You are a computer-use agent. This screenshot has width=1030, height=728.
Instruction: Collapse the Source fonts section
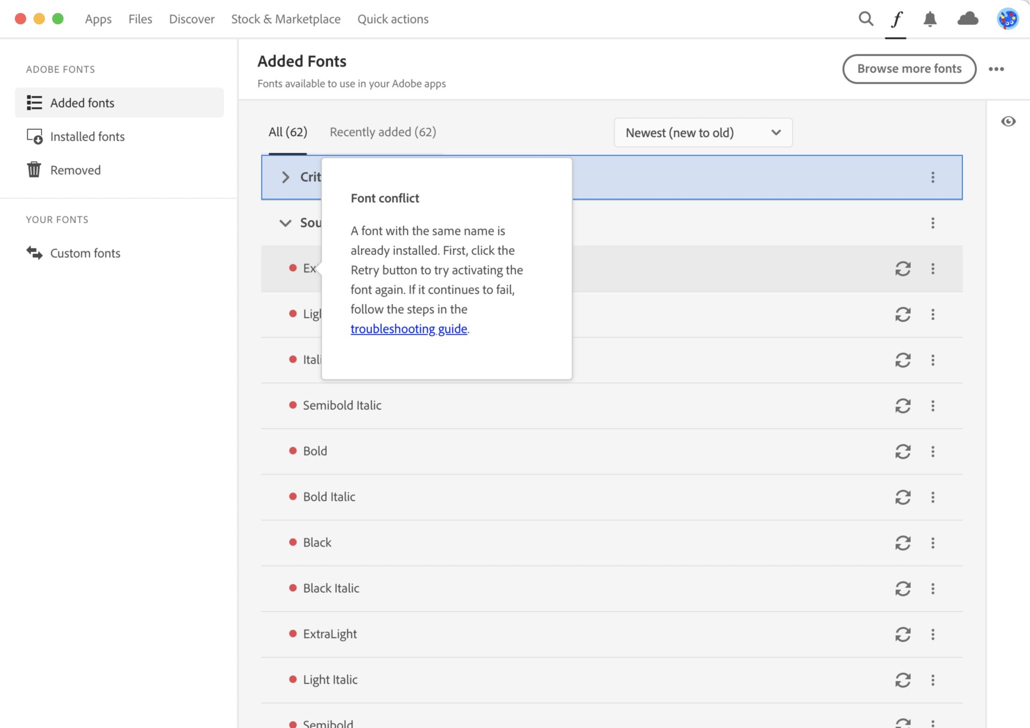coord(285,223)
